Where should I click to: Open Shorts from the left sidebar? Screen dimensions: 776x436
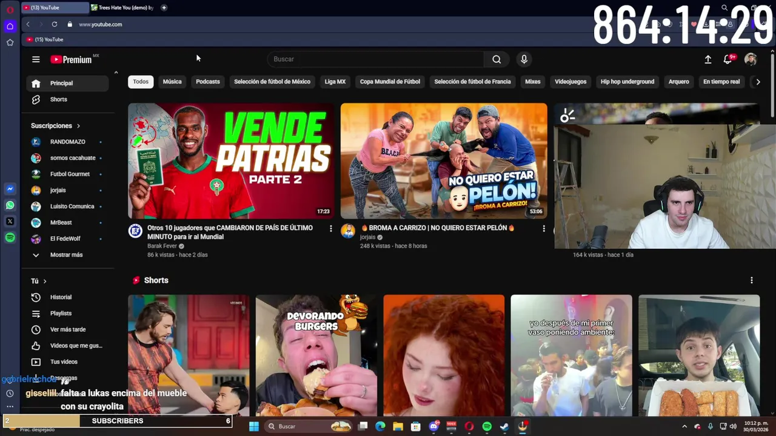pyautogui.click(x=67, y=99)
